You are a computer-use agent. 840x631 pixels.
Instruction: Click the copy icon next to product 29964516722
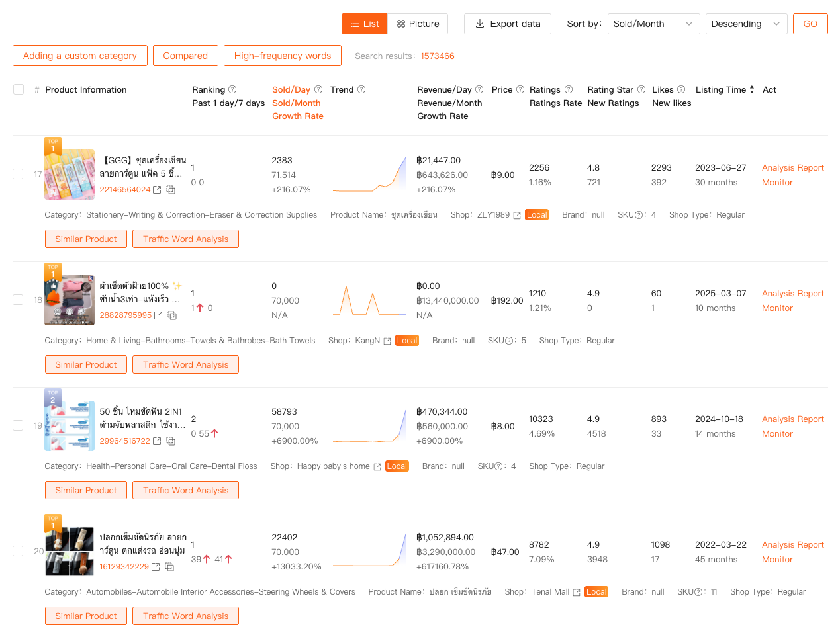click(171, 441)
